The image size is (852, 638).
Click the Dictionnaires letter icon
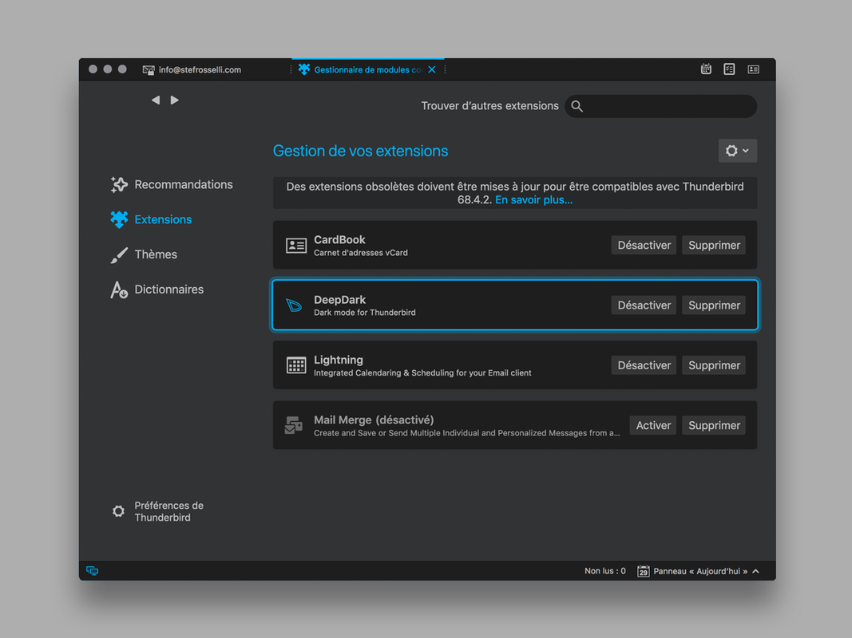(119, 289)
